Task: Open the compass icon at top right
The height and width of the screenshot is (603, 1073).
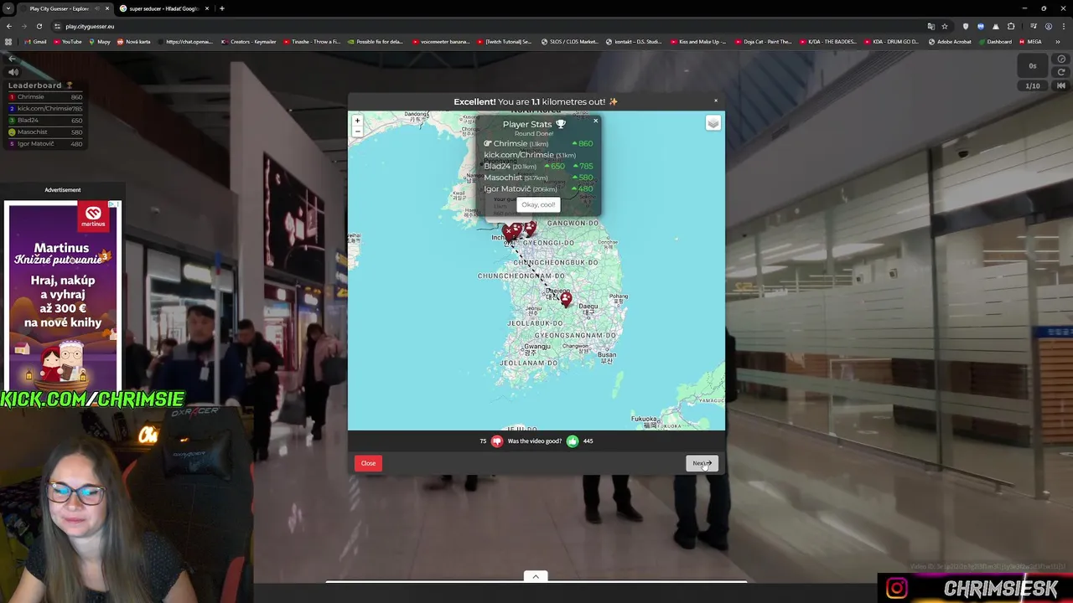Action: tap(1061, 59)
